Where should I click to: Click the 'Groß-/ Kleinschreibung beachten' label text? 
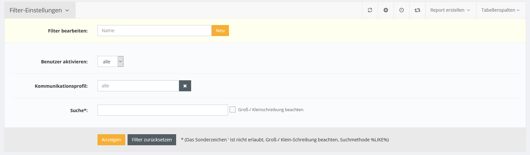click(271, 110)
